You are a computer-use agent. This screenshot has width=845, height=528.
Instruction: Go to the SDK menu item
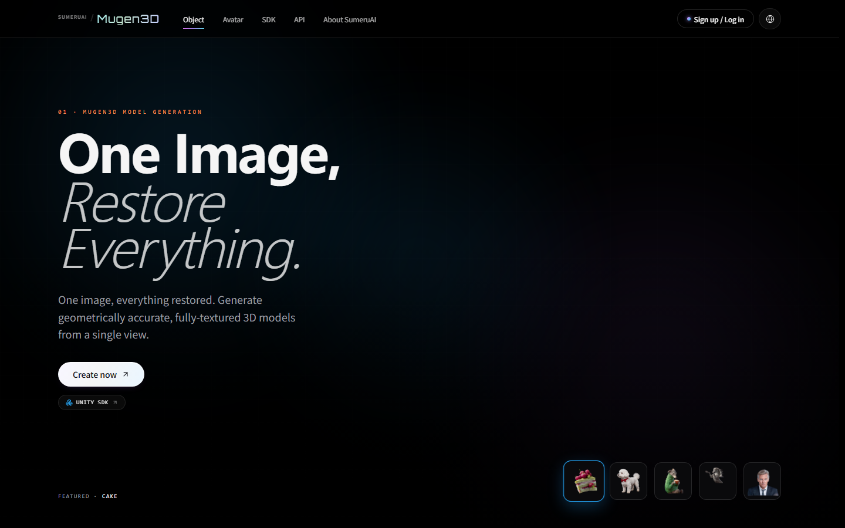click(x=269, y=19)
